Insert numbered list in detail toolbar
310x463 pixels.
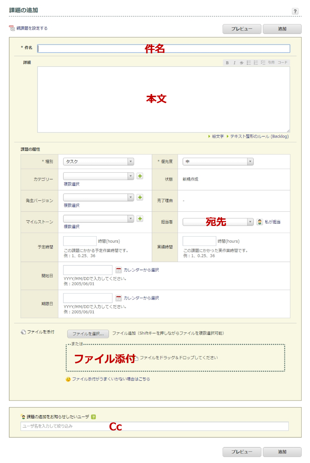(256, 62)
